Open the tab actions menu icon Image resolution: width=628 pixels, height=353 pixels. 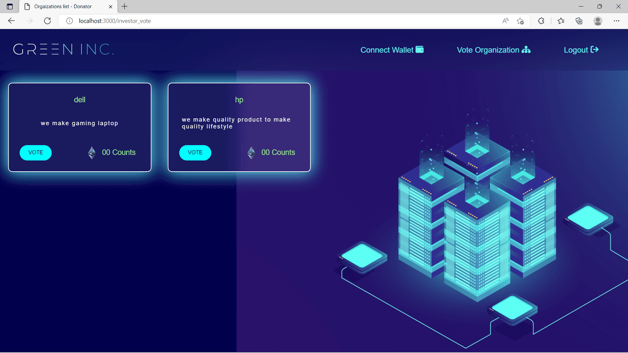(10, 7)
